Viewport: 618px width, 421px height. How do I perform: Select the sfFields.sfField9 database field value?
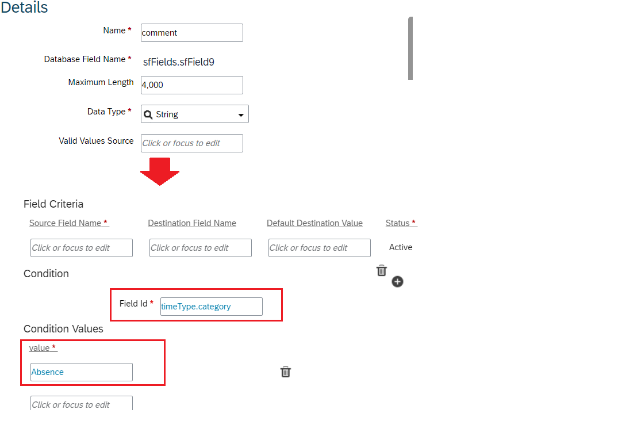179,62
